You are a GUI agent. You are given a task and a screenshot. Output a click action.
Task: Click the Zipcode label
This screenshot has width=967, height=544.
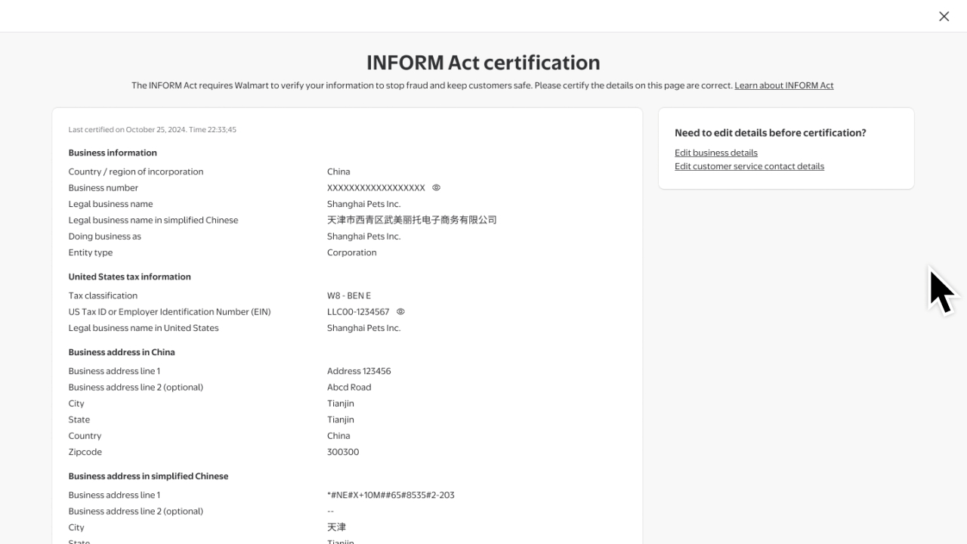point(85,452)
